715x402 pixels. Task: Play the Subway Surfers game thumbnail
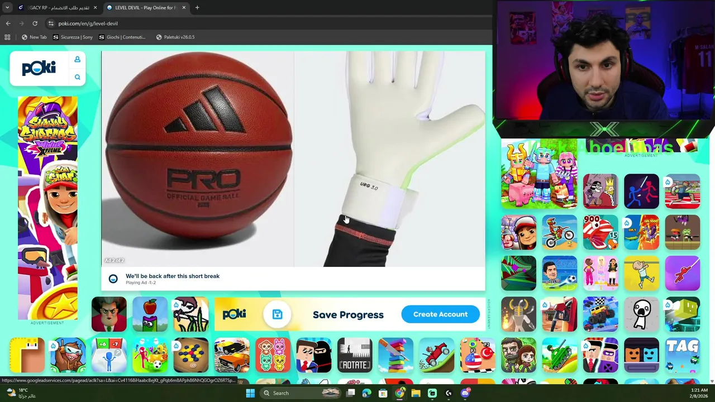pyautogui.click(x=518, y=232)
